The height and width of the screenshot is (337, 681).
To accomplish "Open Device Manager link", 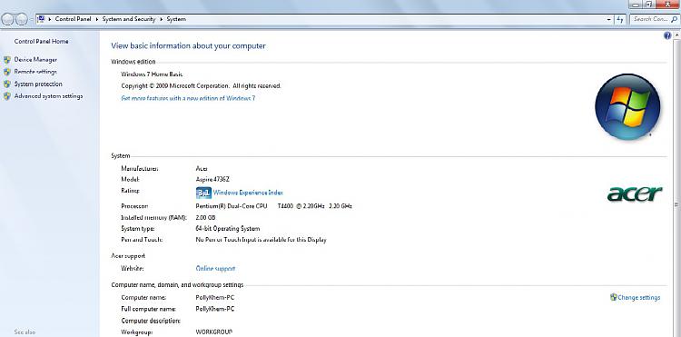I will tap(35, 59).
